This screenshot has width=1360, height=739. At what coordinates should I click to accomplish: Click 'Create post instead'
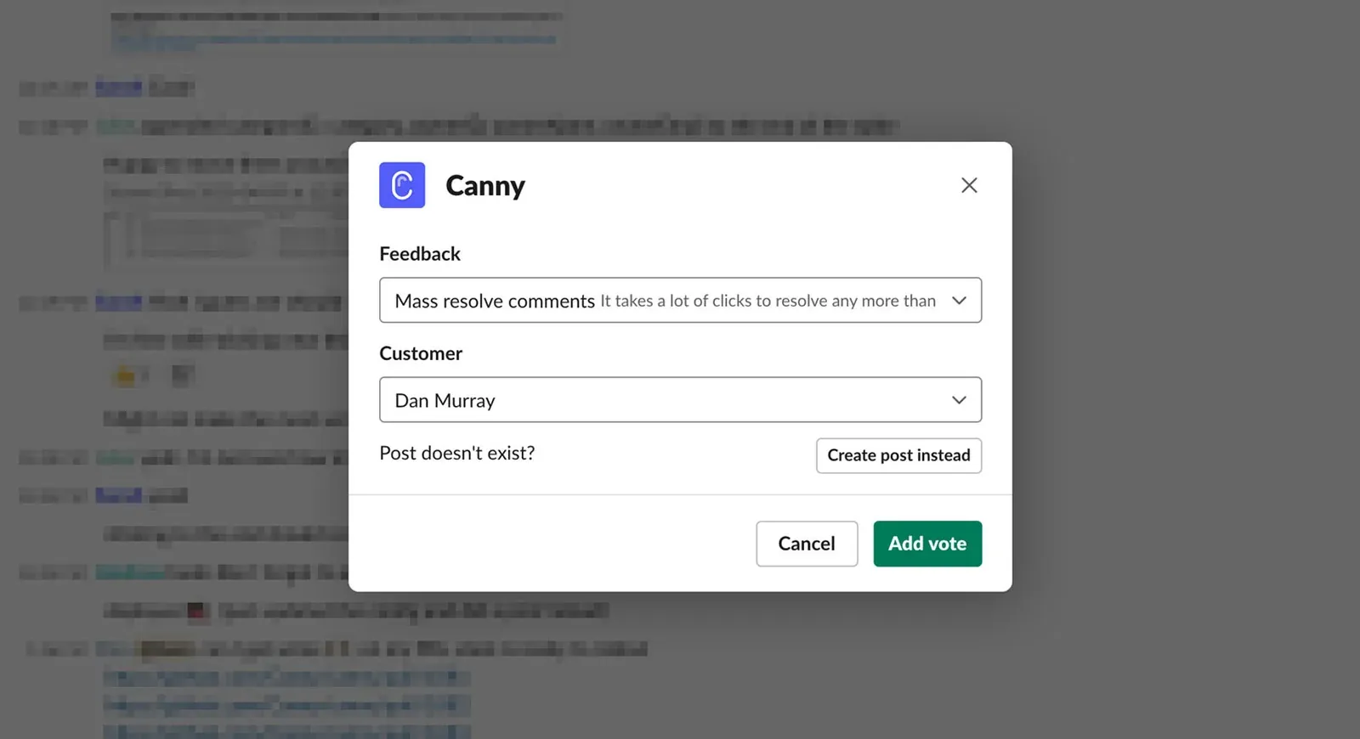[x=898, y=455]
